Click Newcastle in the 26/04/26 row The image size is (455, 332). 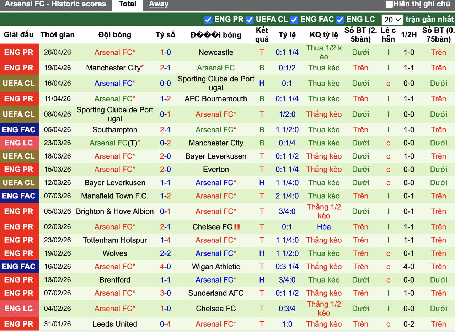216,52
